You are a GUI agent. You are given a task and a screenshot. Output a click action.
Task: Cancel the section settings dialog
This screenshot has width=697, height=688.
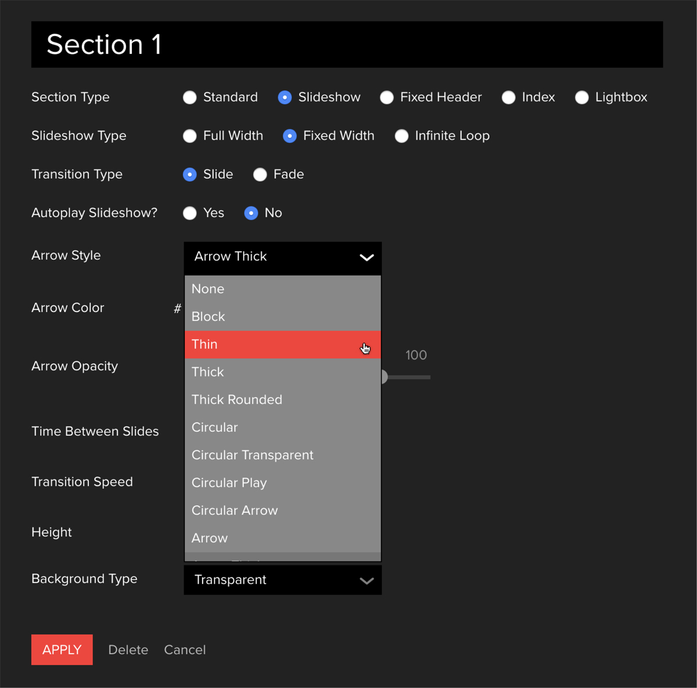[185, 650]
